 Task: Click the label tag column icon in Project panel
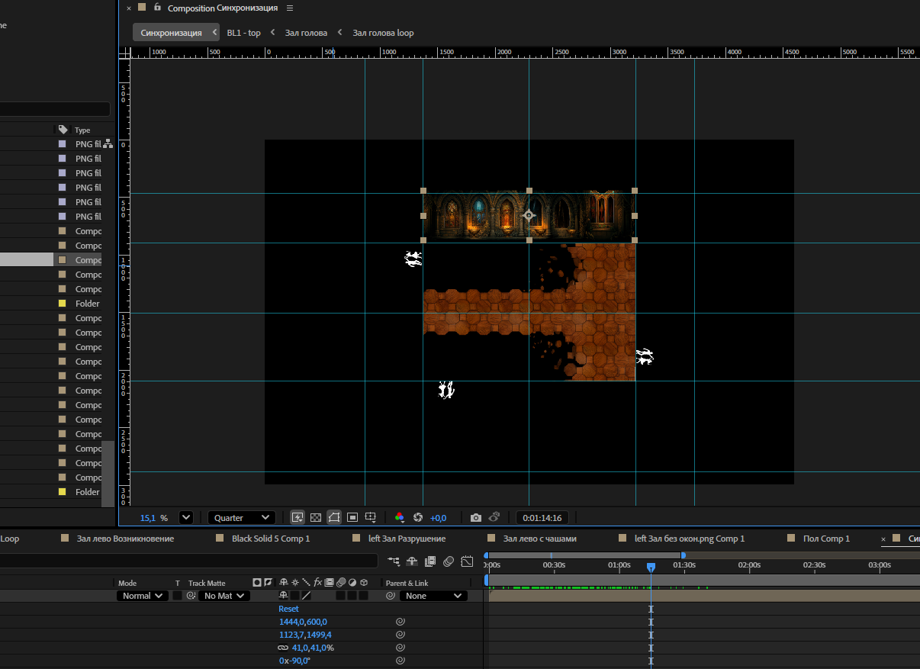pos(63,130)
